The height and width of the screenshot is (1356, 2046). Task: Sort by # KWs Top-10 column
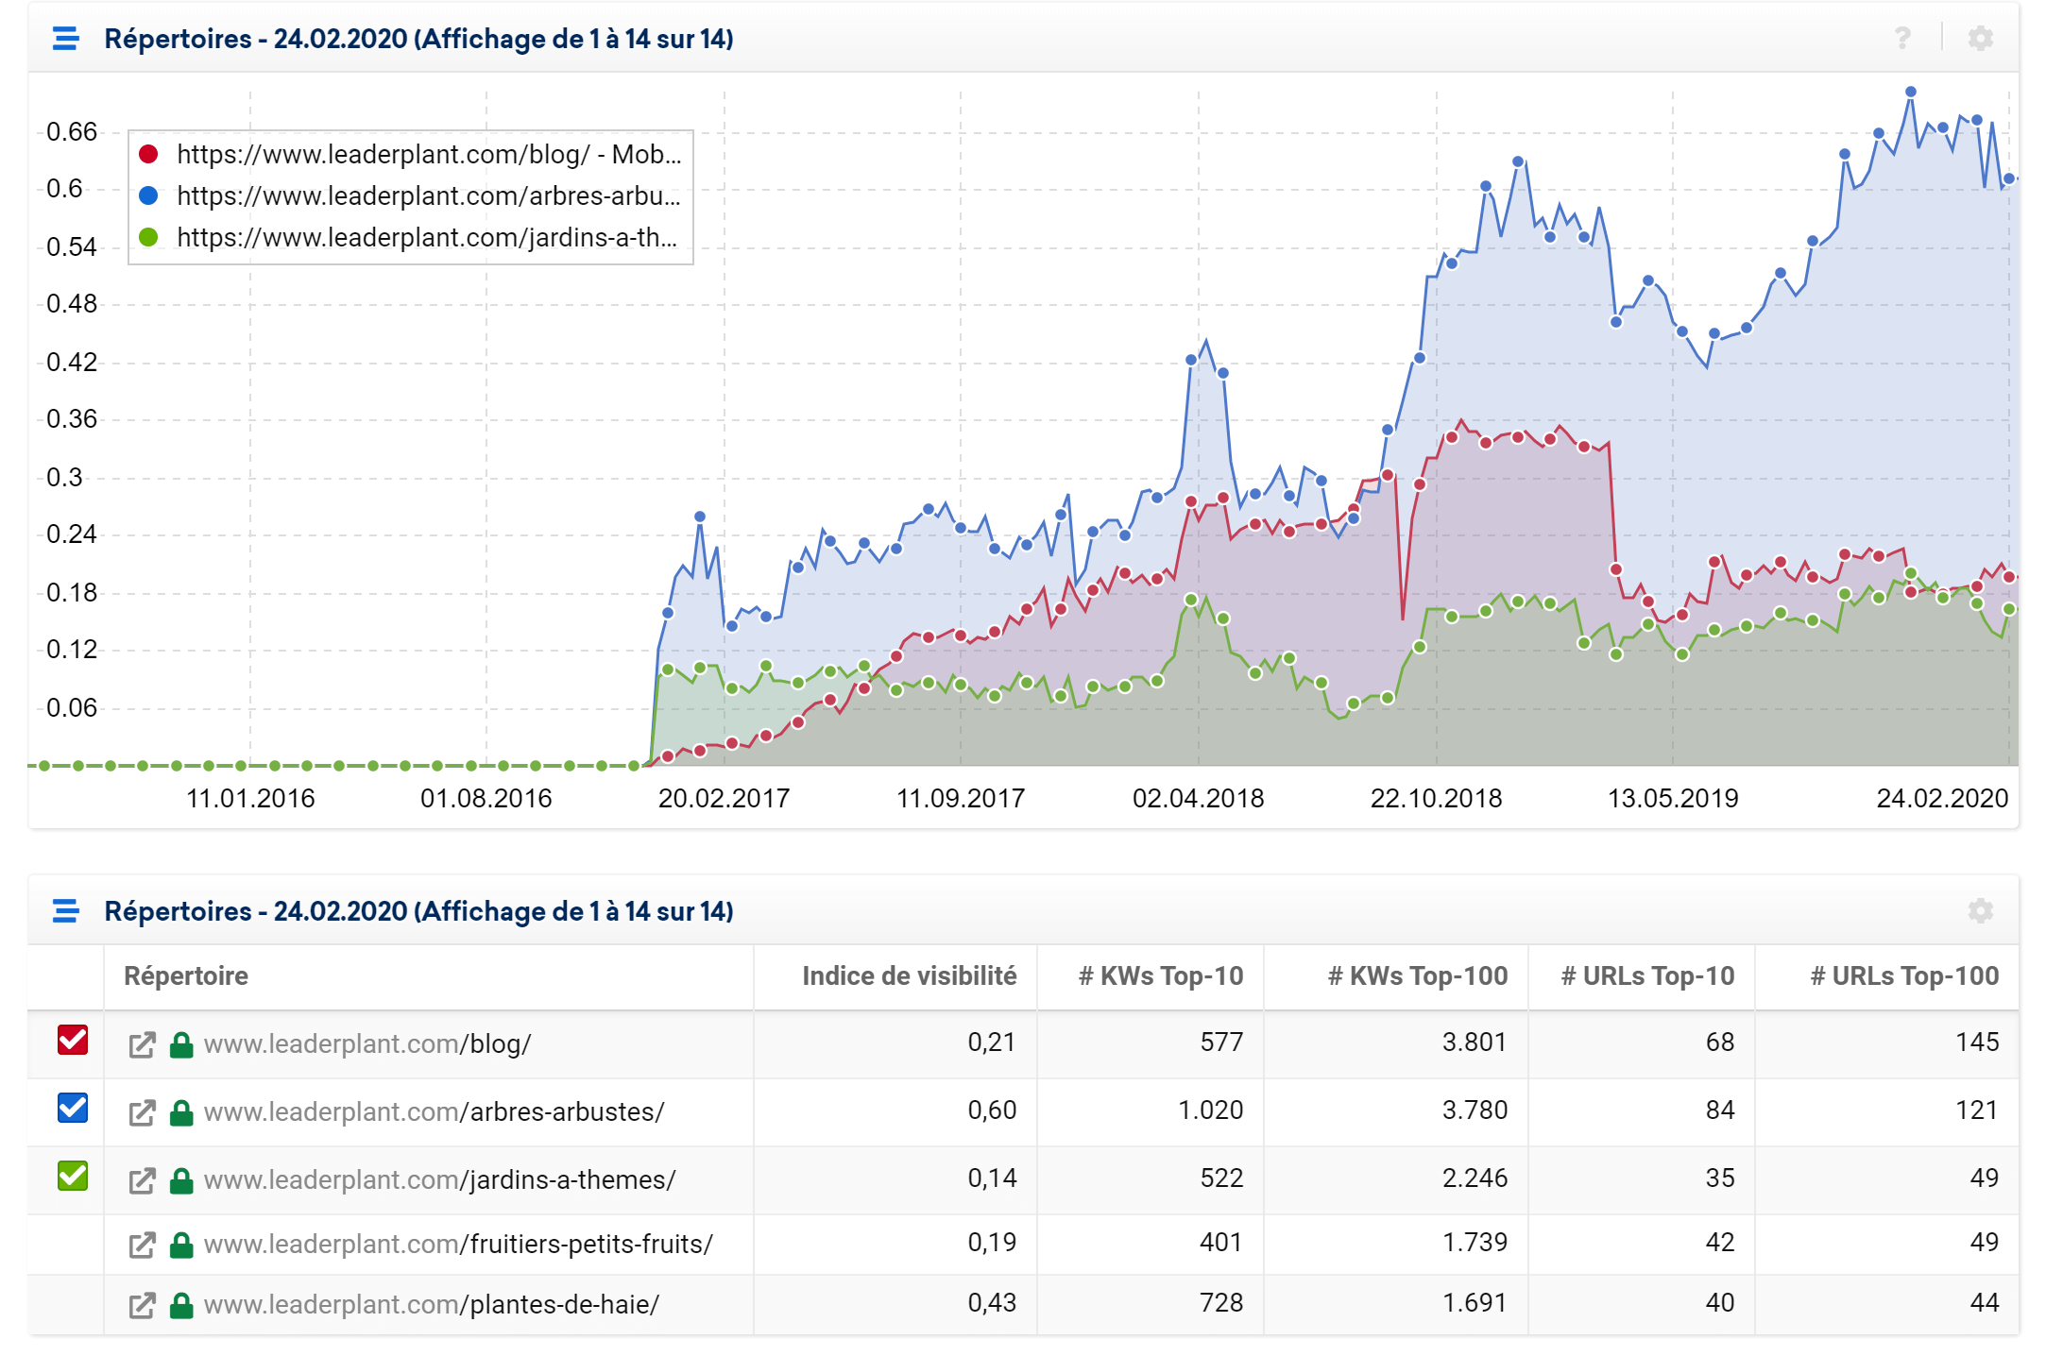1160,976
